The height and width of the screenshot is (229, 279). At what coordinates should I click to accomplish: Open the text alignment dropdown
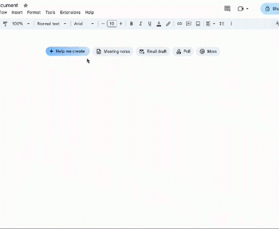click(x=210, y=24)
